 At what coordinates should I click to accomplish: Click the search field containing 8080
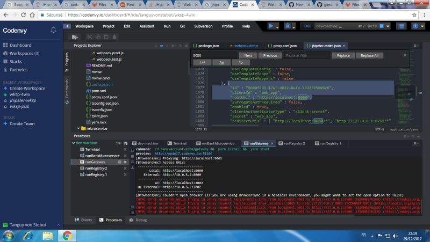click(214, 55)
